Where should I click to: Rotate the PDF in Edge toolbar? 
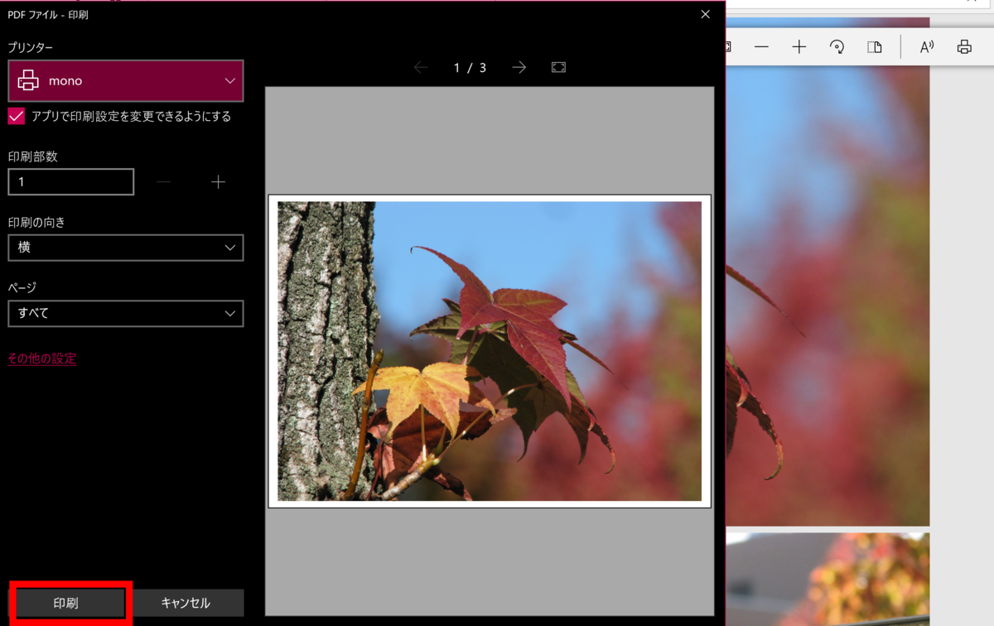click(x=837, y=47)
